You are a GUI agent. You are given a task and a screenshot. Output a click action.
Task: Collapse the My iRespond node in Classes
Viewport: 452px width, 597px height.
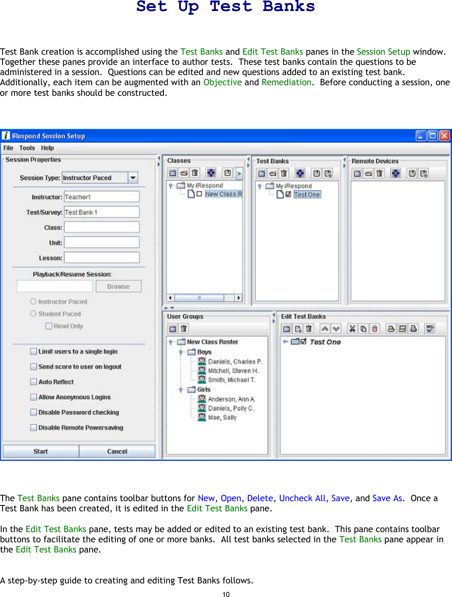(x=171, y=185)
